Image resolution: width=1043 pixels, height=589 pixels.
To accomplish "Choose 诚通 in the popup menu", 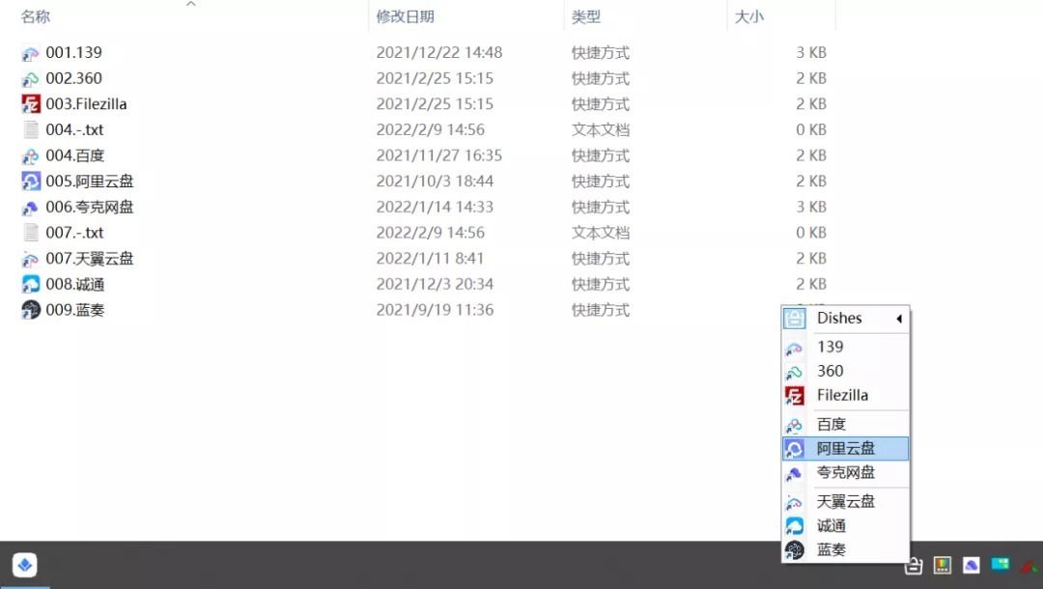I will pos(845,526).
